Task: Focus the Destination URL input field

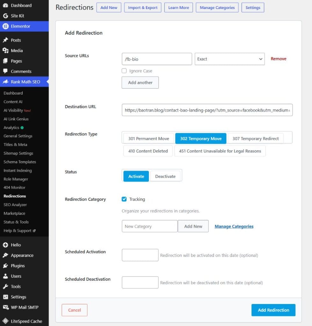Action: tap(207, 110)
